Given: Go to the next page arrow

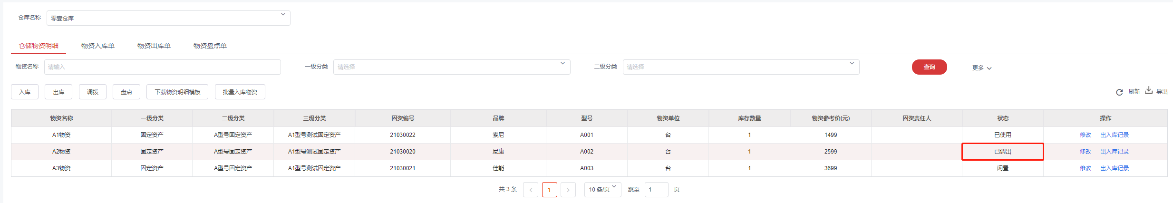Looking at the screenshot, I should 568,190.
